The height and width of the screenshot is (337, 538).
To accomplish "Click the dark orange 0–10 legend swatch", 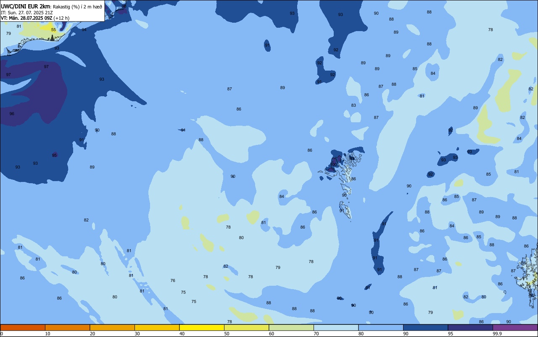I will pyautogui.click(x=23, y=327).
